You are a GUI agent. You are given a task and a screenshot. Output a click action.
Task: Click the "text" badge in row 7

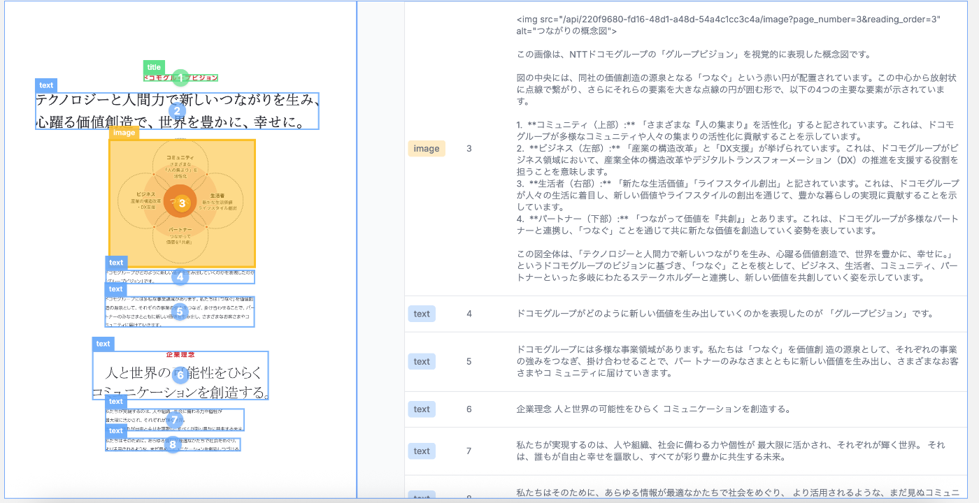[x=422, y=451]
